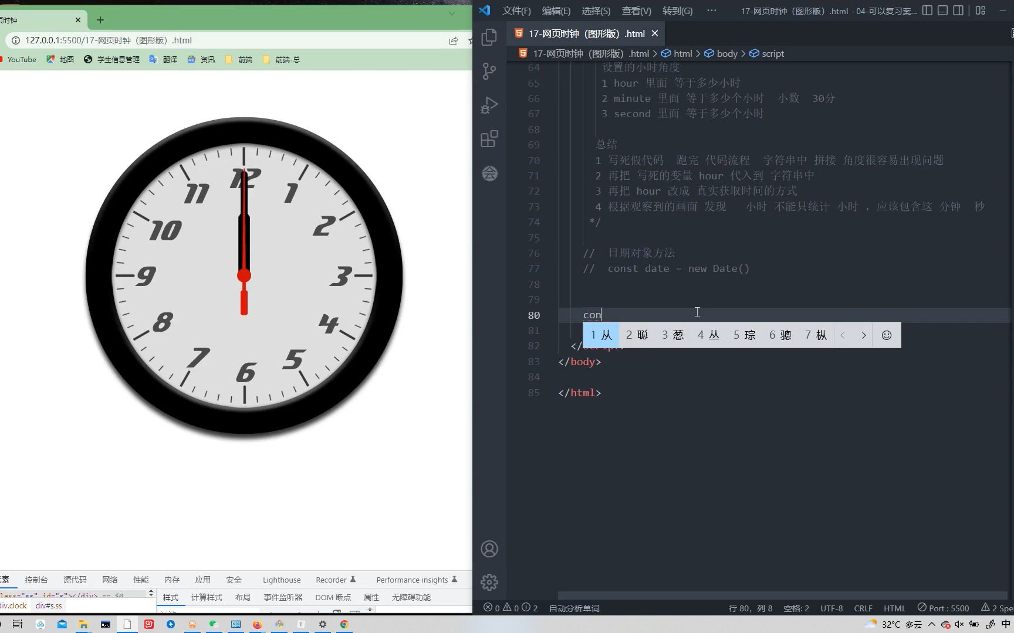Open the 前端-总 bookmark folder
Viewport: 1014px width, 633px height.
pyautogui.click(x=281, y=59)
